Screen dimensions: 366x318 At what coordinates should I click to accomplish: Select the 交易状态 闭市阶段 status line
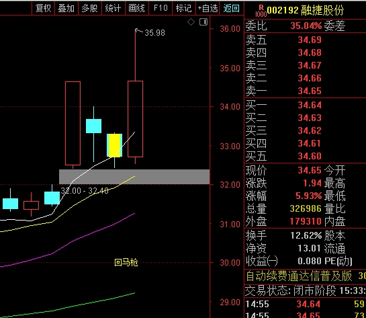coord(306,291)
